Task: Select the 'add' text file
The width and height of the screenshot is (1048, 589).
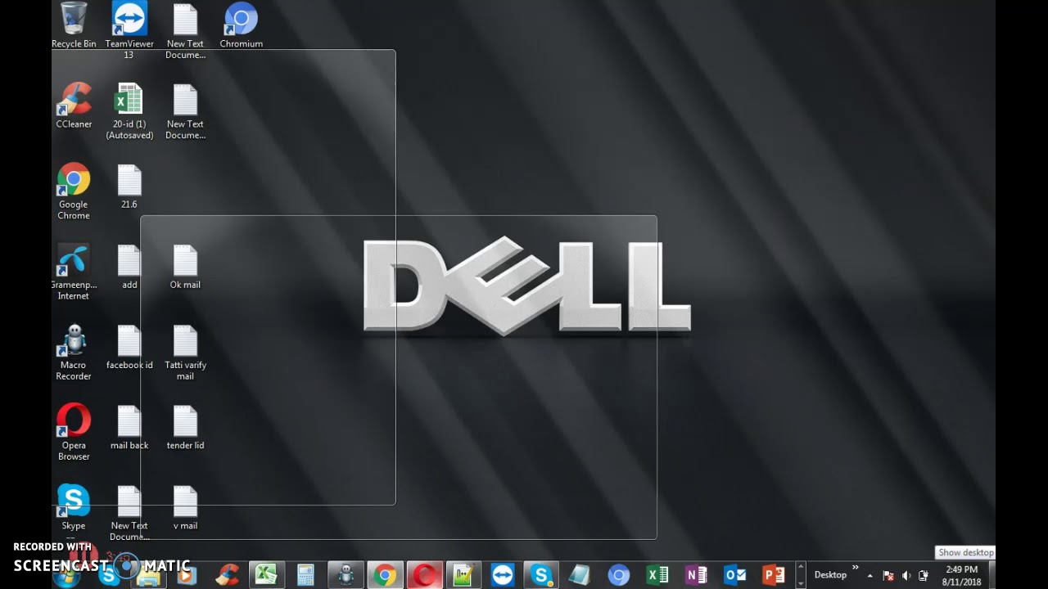Action: pyautogui.click(x=129, y=267)
